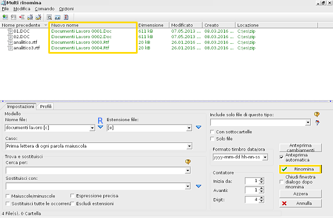The image size is (333, 218).
Task: Open help icon beside Include solo file
Action: click(317, 115)
